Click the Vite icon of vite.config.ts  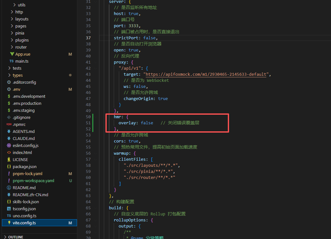[x=9, y=222]
